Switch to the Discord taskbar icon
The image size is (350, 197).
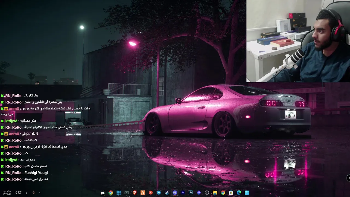coord(175,193)
